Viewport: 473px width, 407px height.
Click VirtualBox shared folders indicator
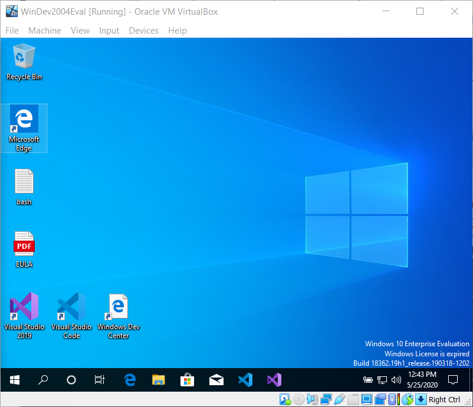click(x=353, y=399)
